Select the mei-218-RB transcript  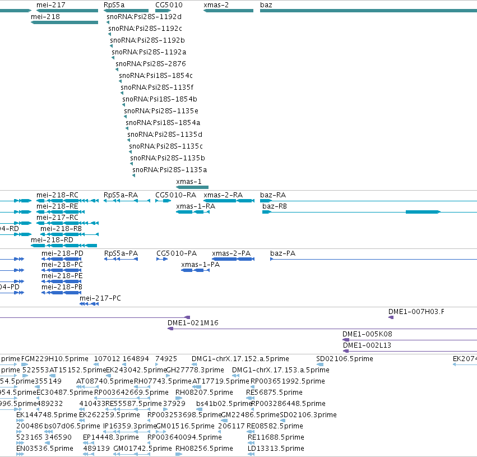tap(70, 234)
